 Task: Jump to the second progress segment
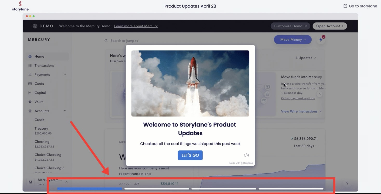pos(157,189)
